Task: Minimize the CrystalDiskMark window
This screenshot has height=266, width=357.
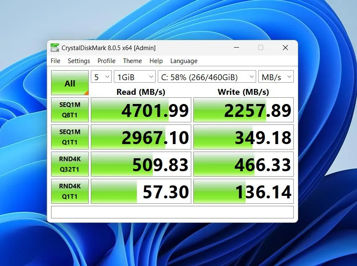Action: click(236, 48)
